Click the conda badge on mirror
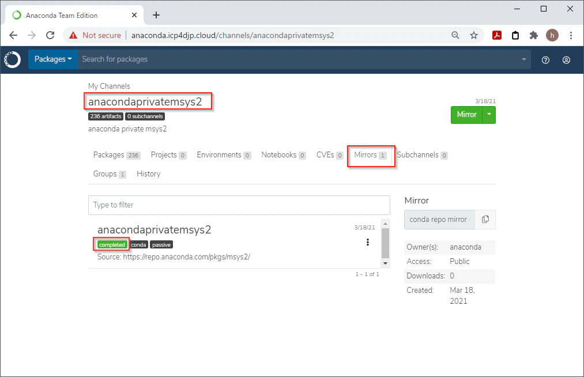 138,245
